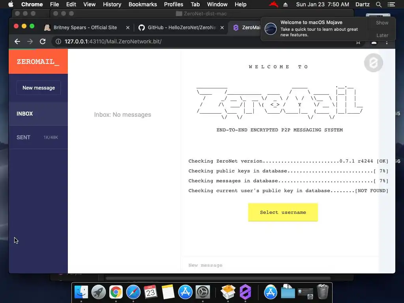Click the New message field at bottom
Image resolution: width=404 pixels, height=303 pixels.
pyautogui.click(x=280, y=265)
